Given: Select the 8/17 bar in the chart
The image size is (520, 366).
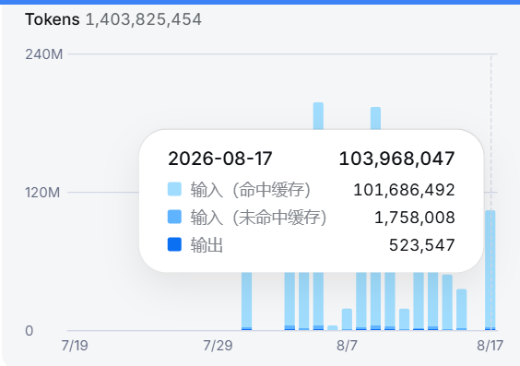Looking at the screenshot, I should click(490, 270).
